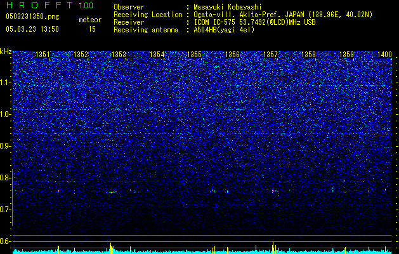Click the 1356 time axis marker
This screenshot has width=399, height=254.
click(x=233, y=54)
